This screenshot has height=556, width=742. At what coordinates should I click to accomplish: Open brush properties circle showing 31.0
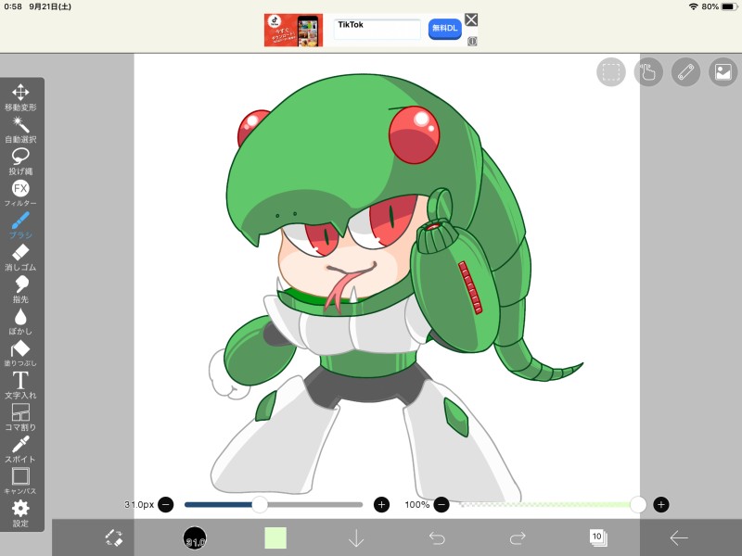coord(195,538)
